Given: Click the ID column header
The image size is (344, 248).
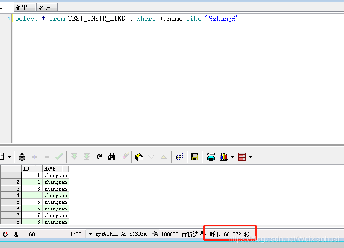Looking at the screenshot, I should click(x=31, y=169).
